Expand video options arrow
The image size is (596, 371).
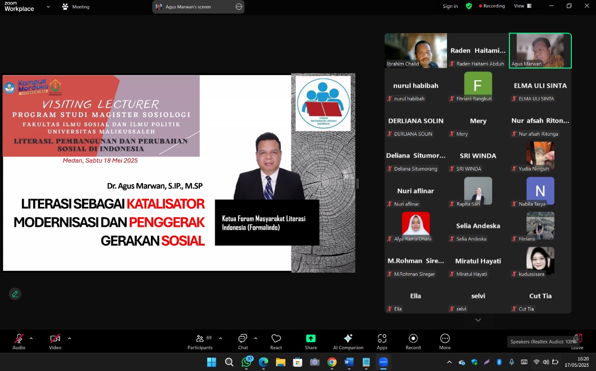(x=69, y=338)
